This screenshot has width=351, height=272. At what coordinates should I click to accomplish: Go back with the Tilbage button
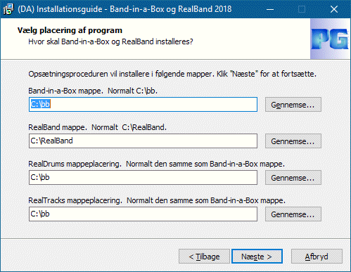pyautogui.click(x=204, y=257)
